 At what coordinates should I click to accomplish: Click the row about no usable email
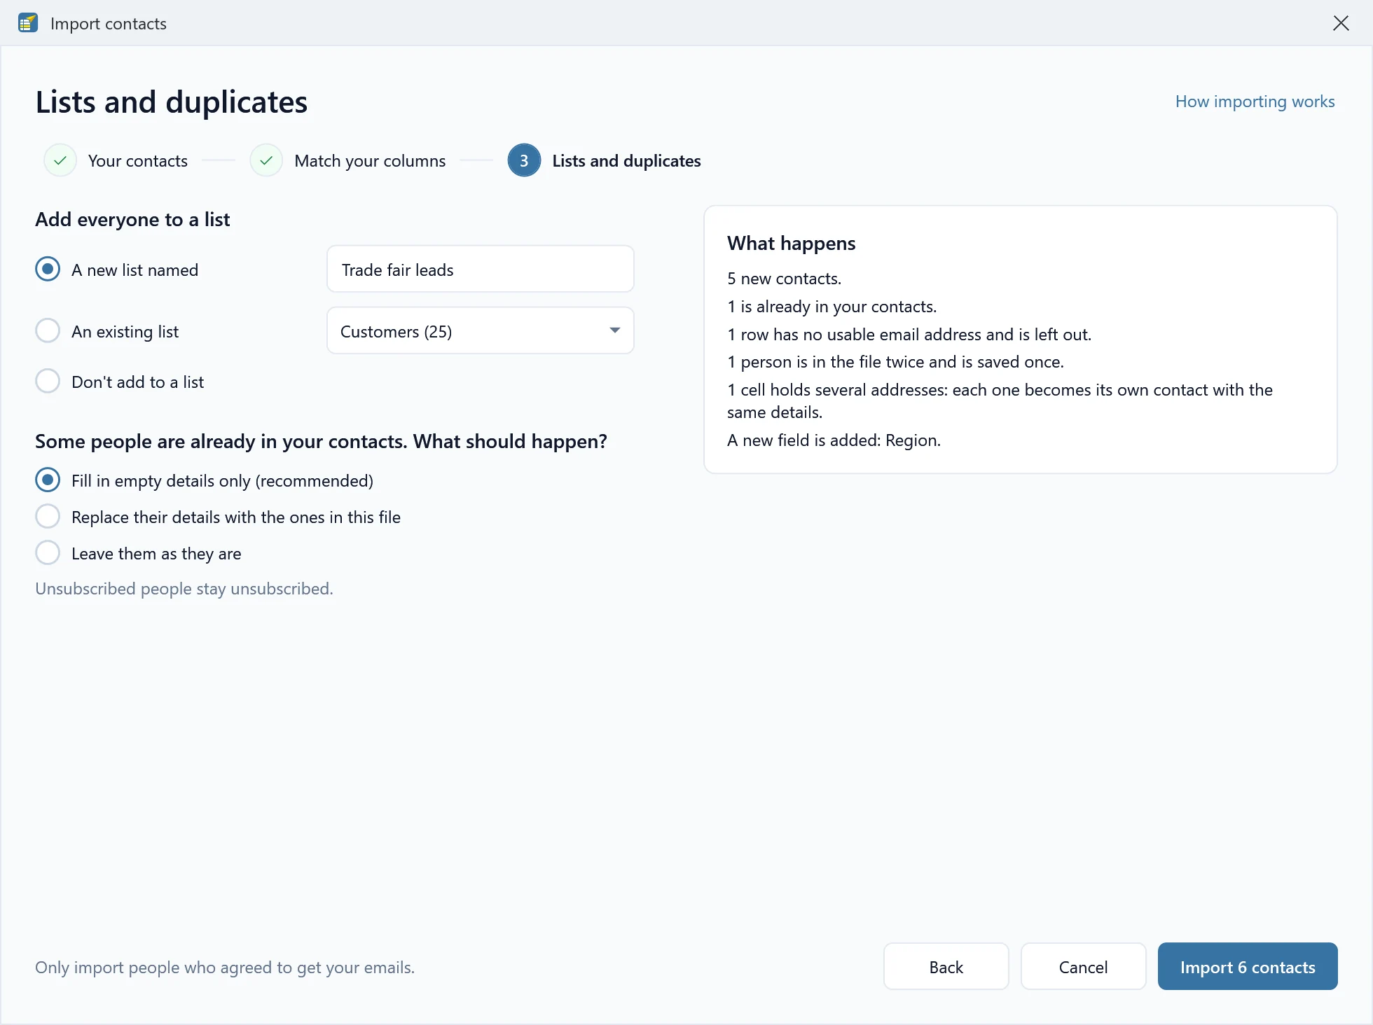click(x=909, y=335)
